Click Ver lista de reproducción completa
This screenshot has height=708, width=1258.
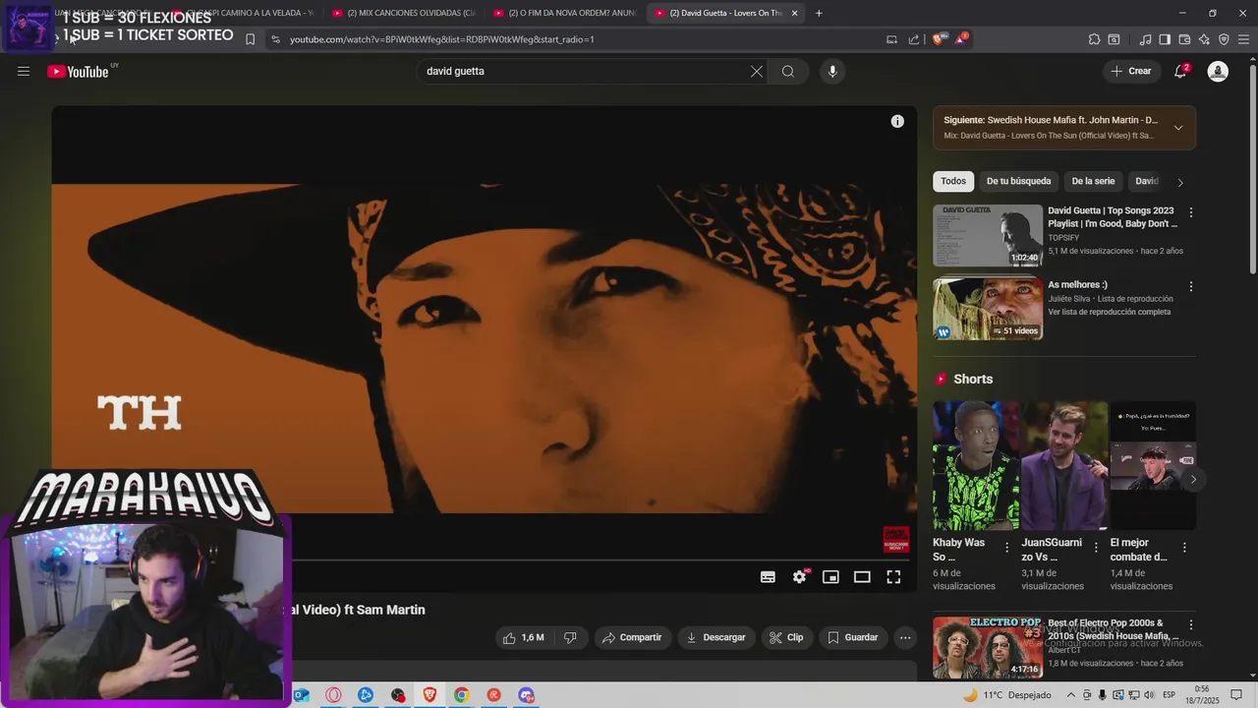point(1109,312)
